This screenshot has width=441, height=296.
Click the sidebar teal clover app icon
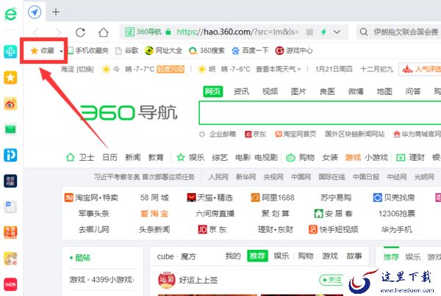[10, 51]
